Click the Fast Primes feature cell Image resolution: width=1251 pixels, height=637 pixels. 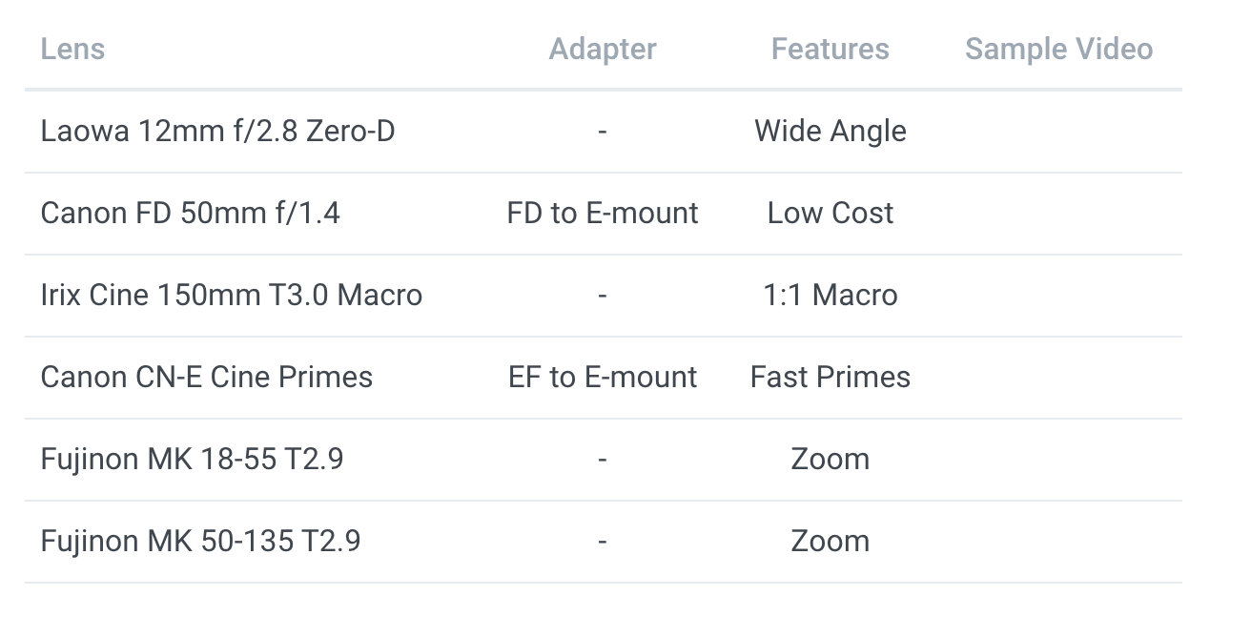(x=831, y=377)
